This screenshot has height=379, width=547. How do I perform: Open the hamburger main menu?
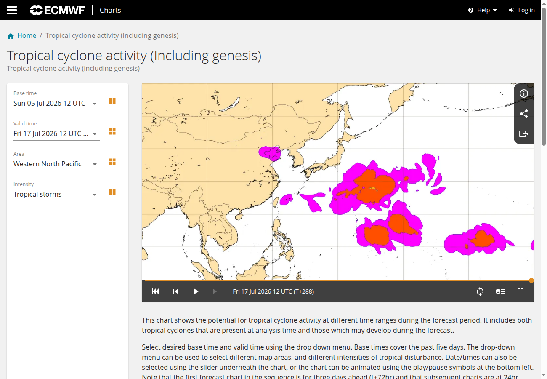(x=12, y=10)
